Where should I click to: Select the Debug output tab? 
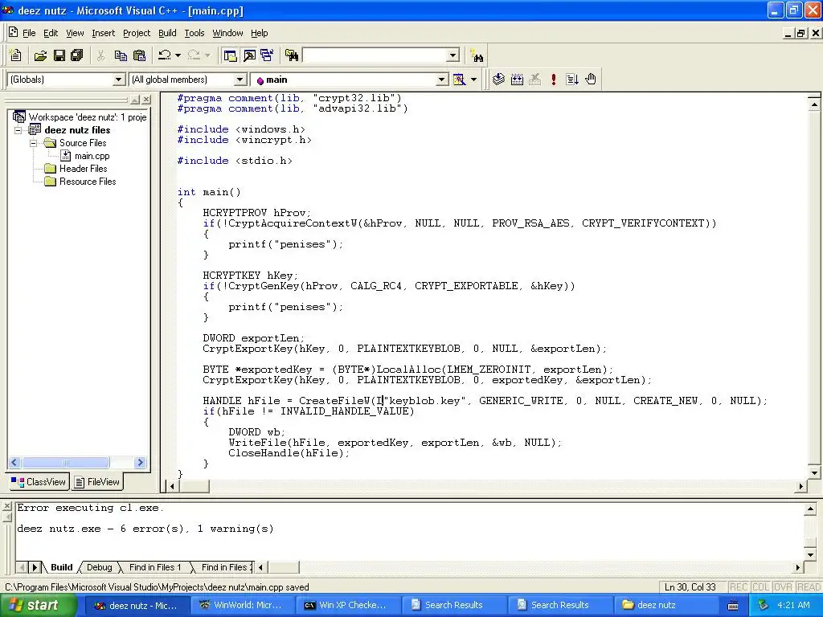point(99,567)
